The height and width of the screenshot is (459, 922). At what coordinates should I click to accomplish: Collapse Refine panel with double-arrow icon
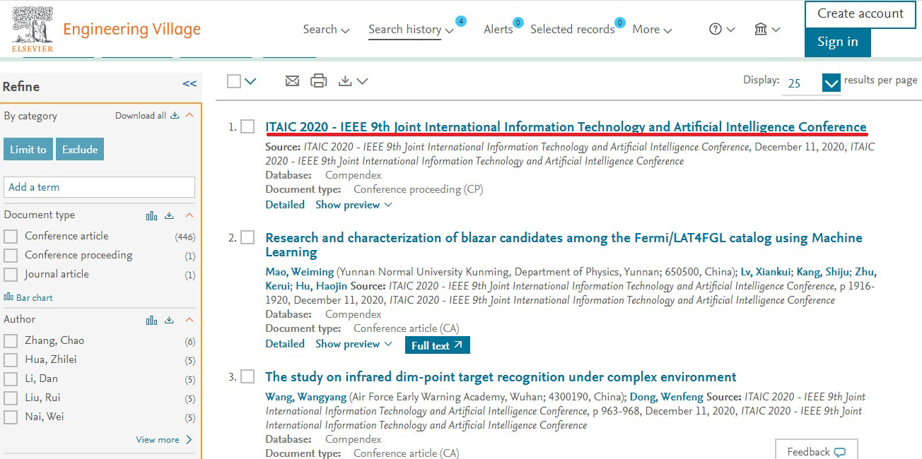(x=189, y=84)
